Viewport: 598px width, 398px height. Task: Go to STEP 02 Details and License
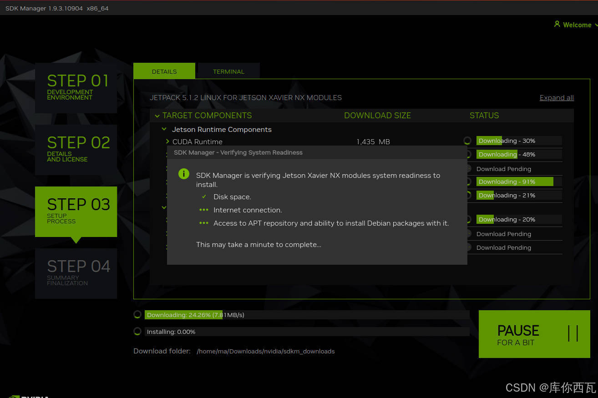(x=76, y=150)
